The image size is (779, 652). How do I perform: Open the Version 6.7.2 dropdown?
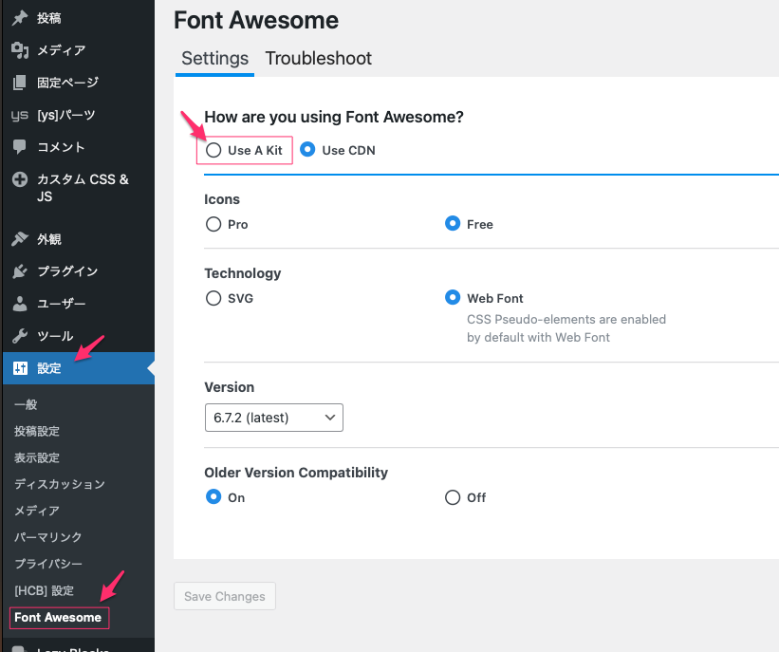(x=273, y=418)
